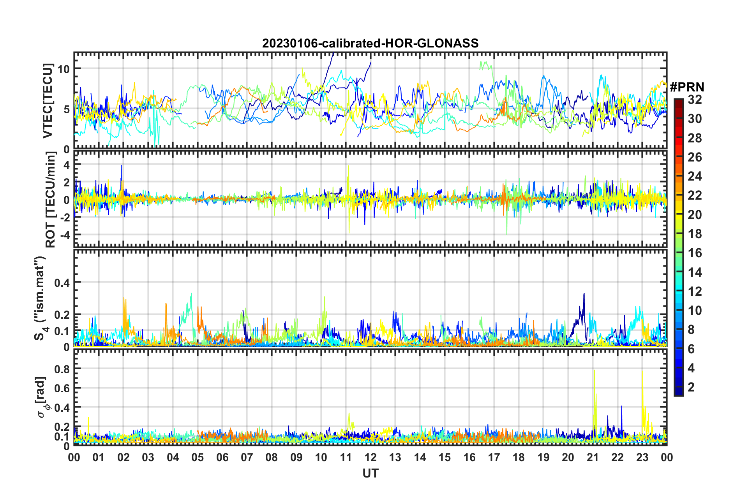Click ROT y-axis tick label -2
Image resolution: width=741 pixels, height=495 pixels.
(65, 218)
